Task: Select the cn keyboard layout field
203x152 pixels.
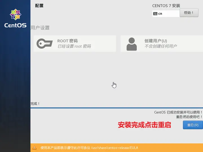Action: point(166,14)
